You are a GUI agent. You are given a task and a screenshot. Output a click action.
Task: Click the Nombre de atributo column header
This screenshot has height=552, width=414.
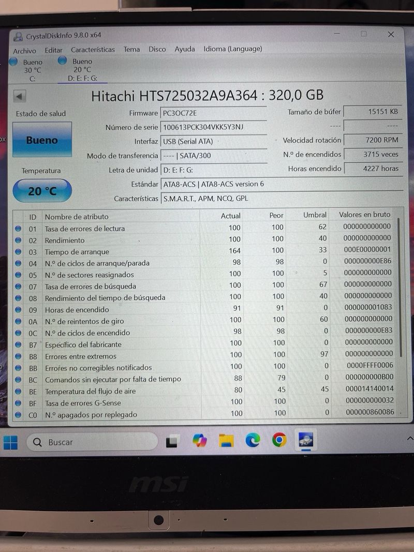(77, 216)
